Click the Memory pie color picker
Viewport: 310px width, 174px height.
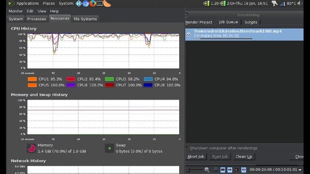(x=31, y=148)
